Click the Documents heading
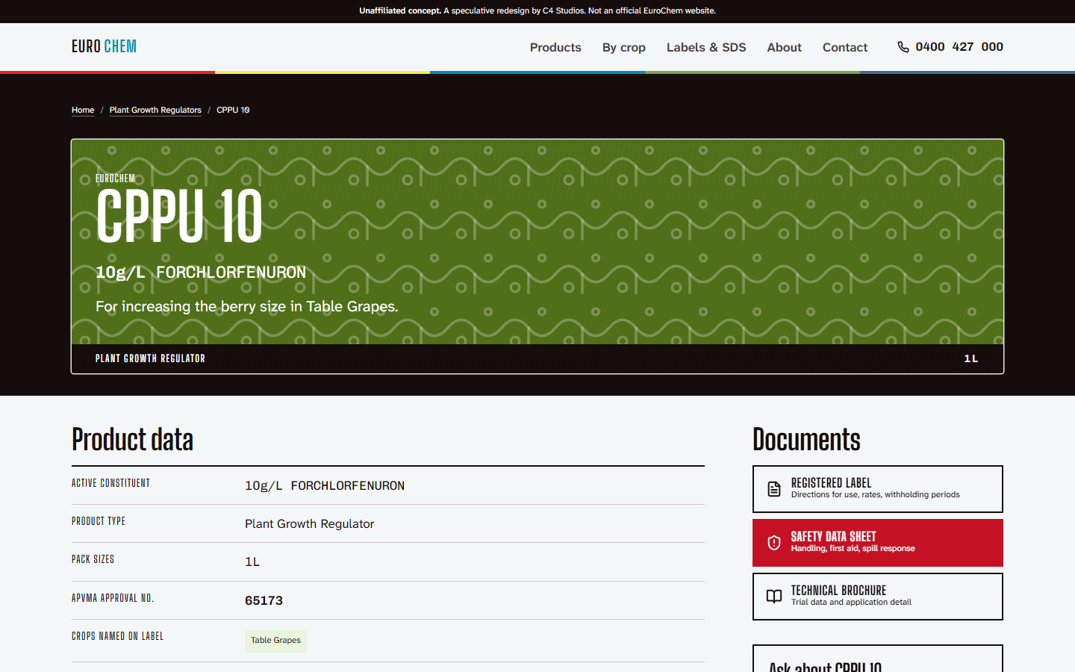This screenshot has height=672, width=1075. coord(806,440)
